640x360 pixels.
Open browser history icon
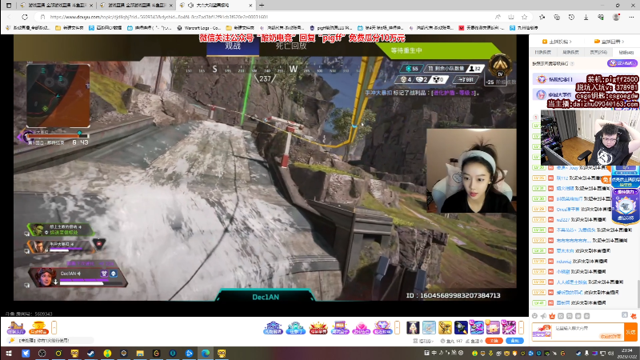[571, 17]
